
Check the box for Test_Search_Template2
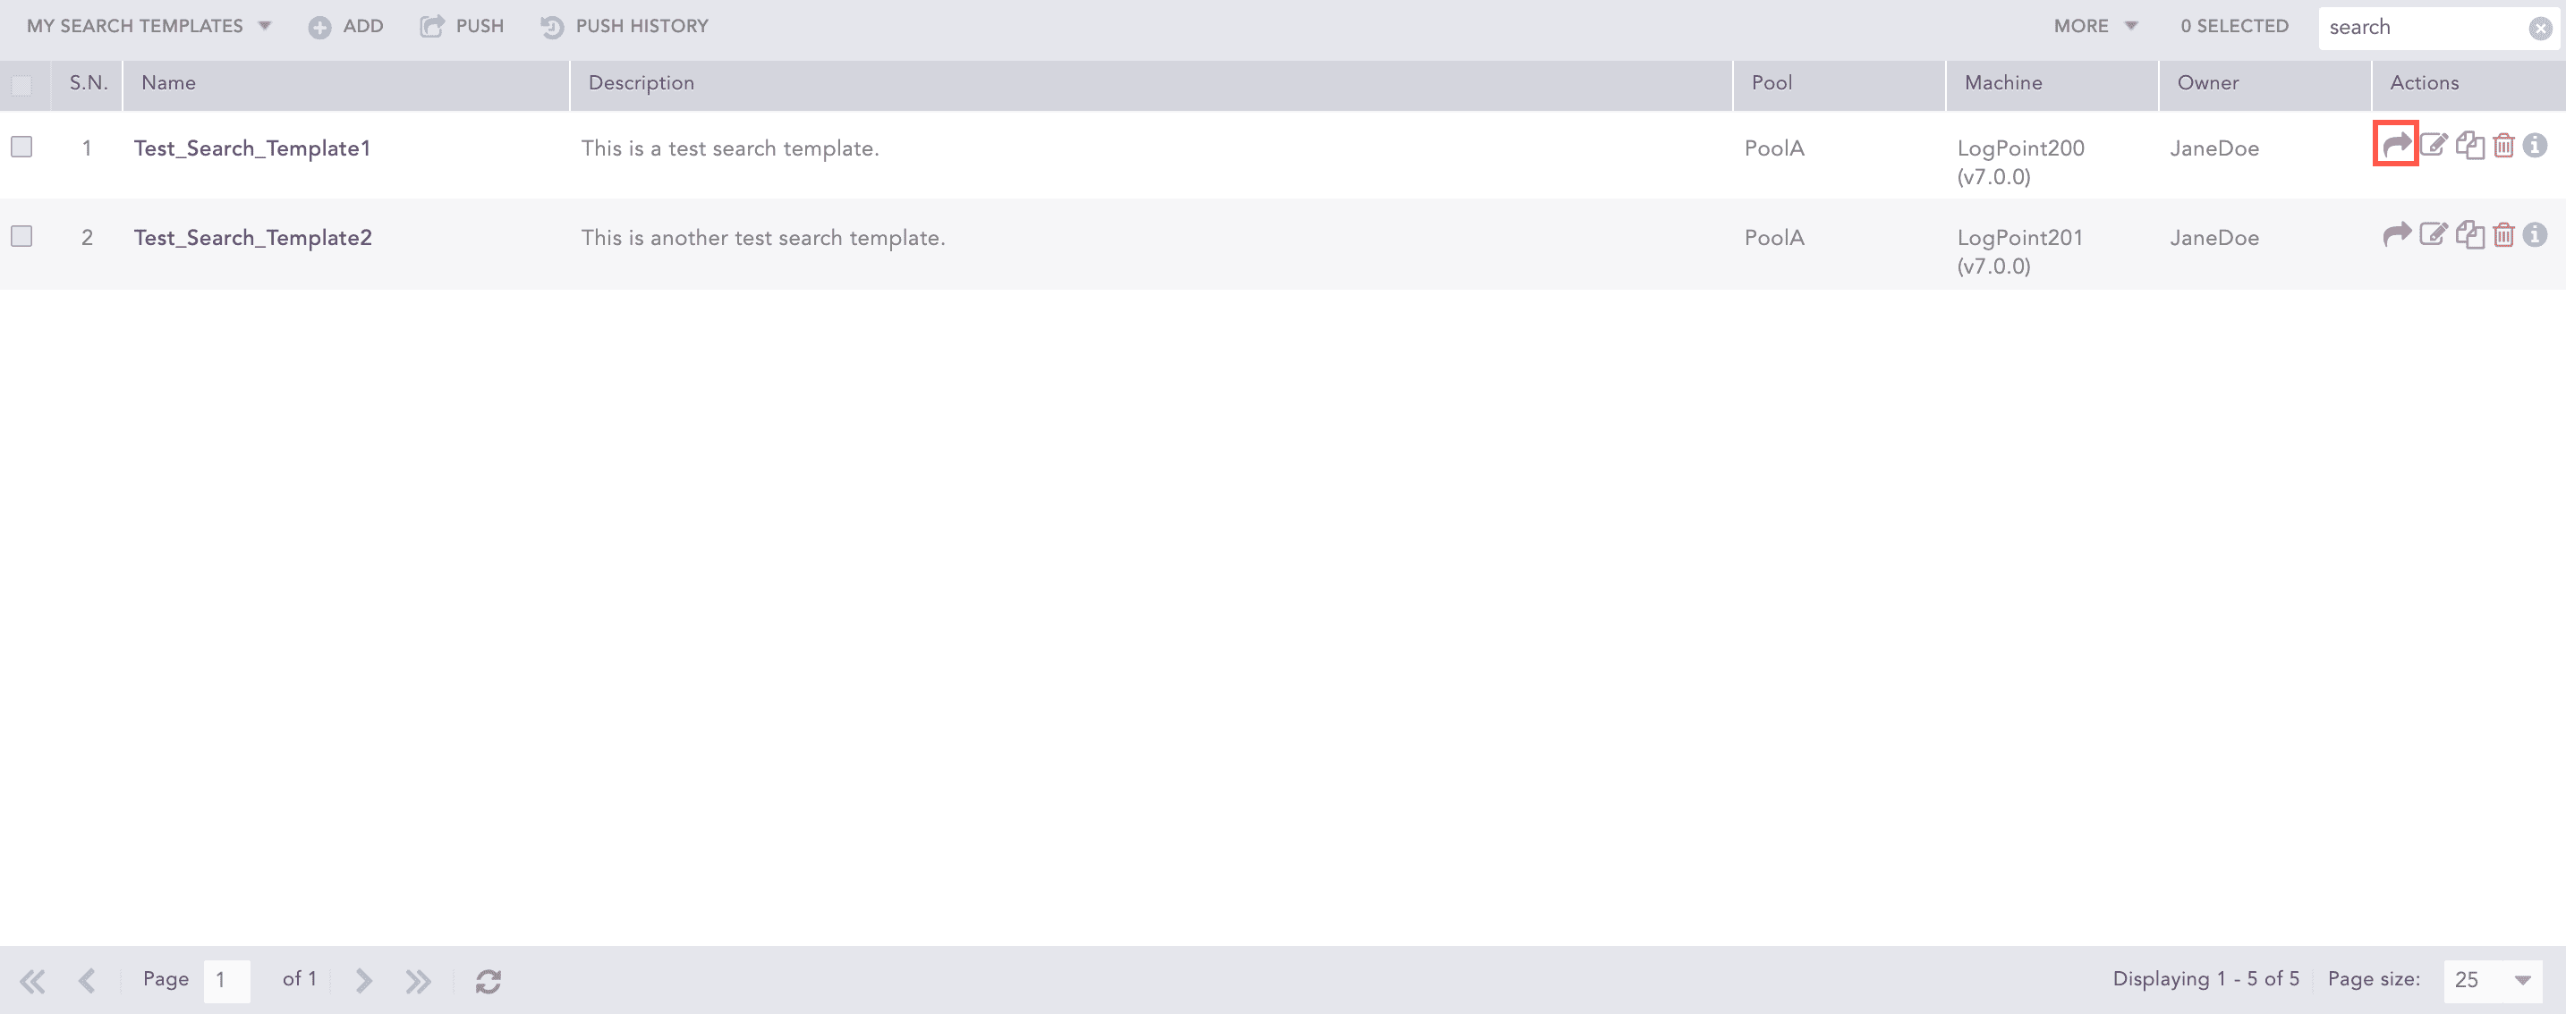click(21, 236)
